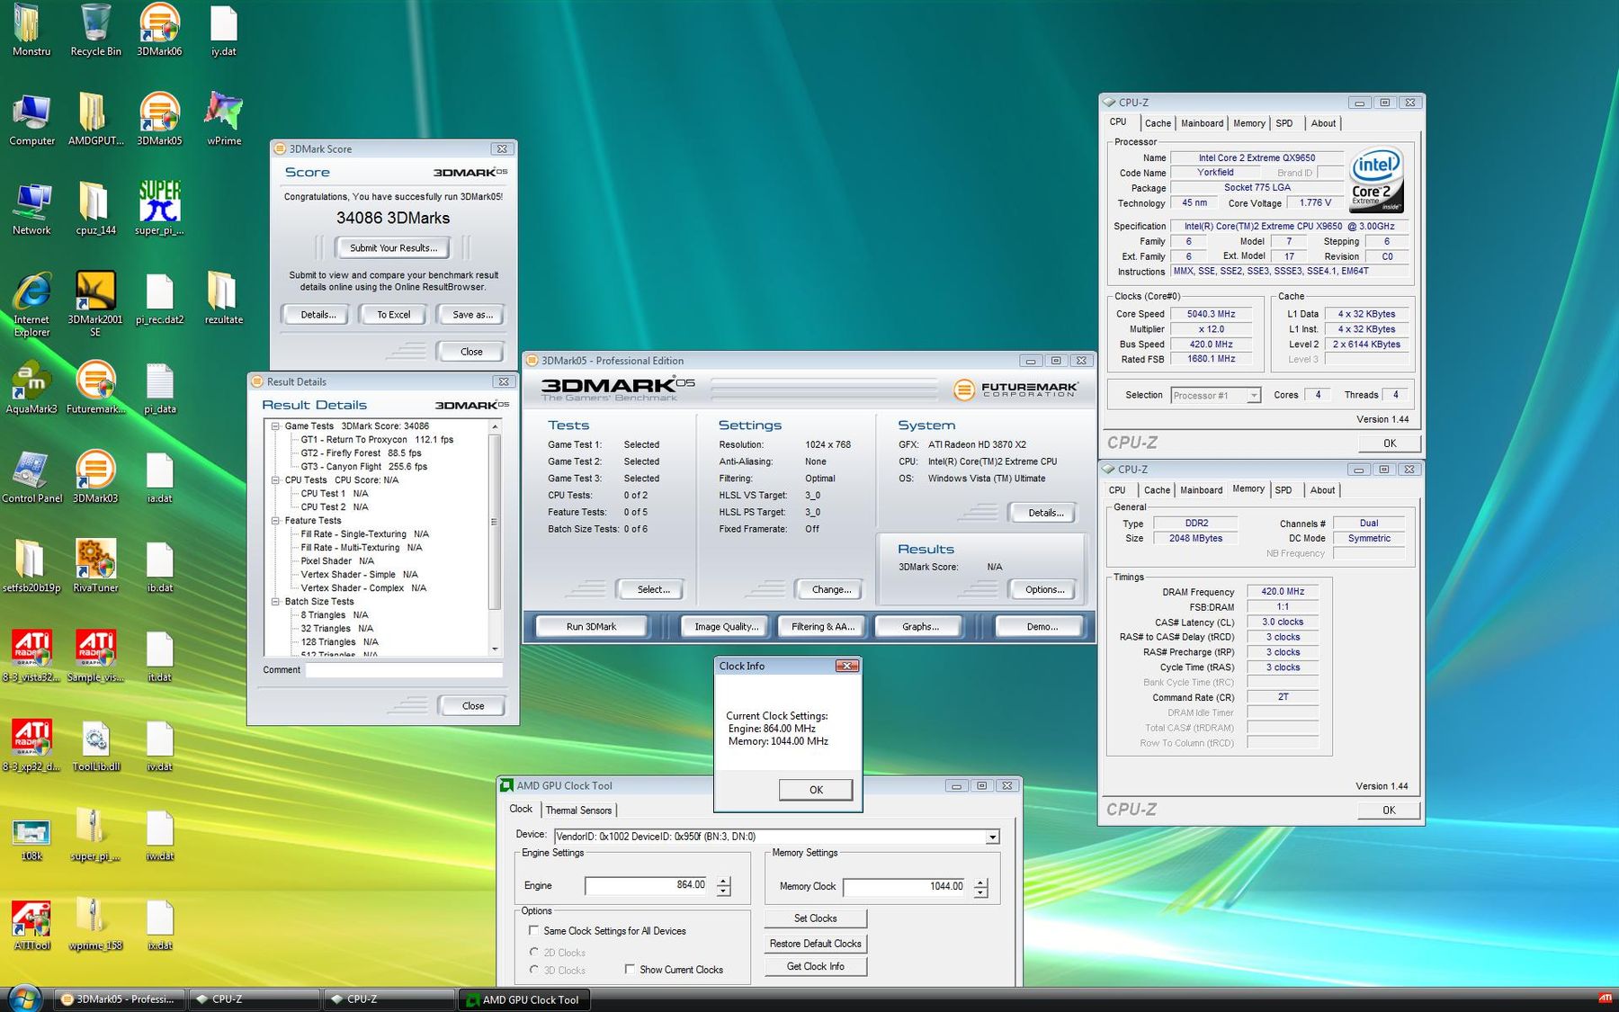Click the Memory Clock value field
1619x1012 pixels.
click(x=905, y=887)
